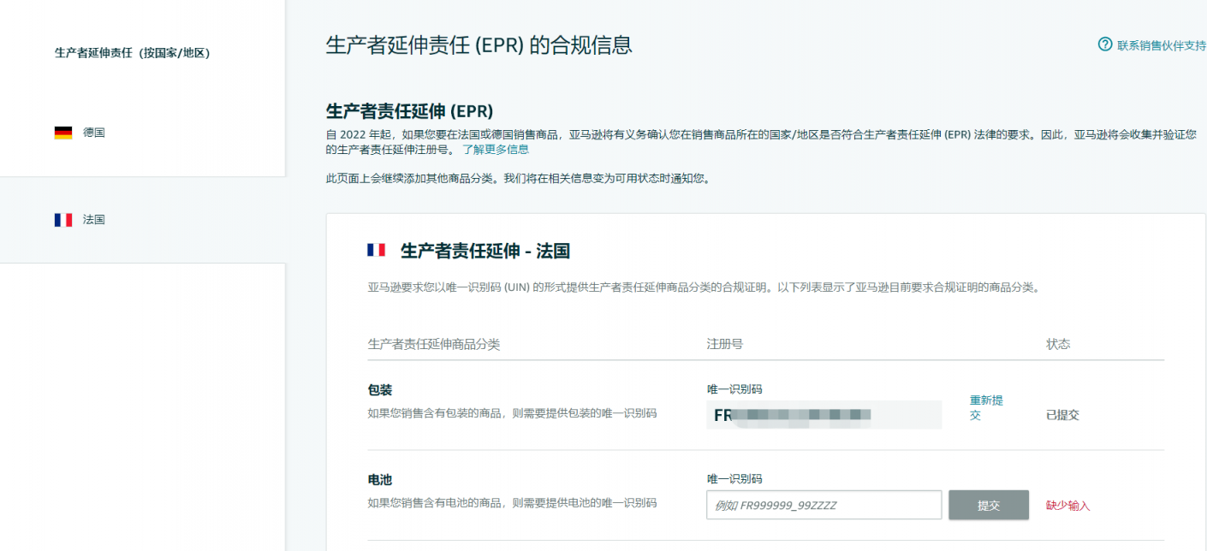1207x551 pixels.
Task: Click the 包装 category heading
Action: pyautogui.click(x=380, y=390)
